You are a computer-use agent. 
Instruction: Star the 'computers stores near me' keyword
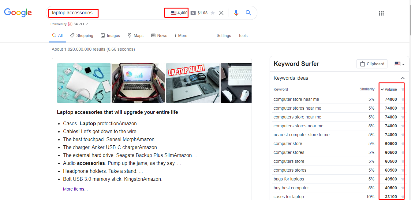point(403,126)
